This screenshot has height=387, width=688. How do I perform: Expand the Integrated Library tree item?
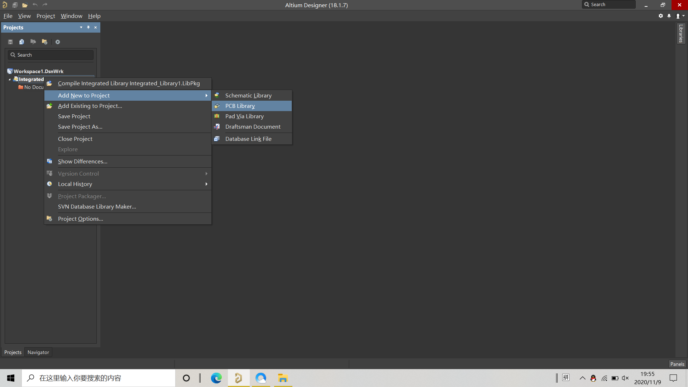tap(9, 79)
